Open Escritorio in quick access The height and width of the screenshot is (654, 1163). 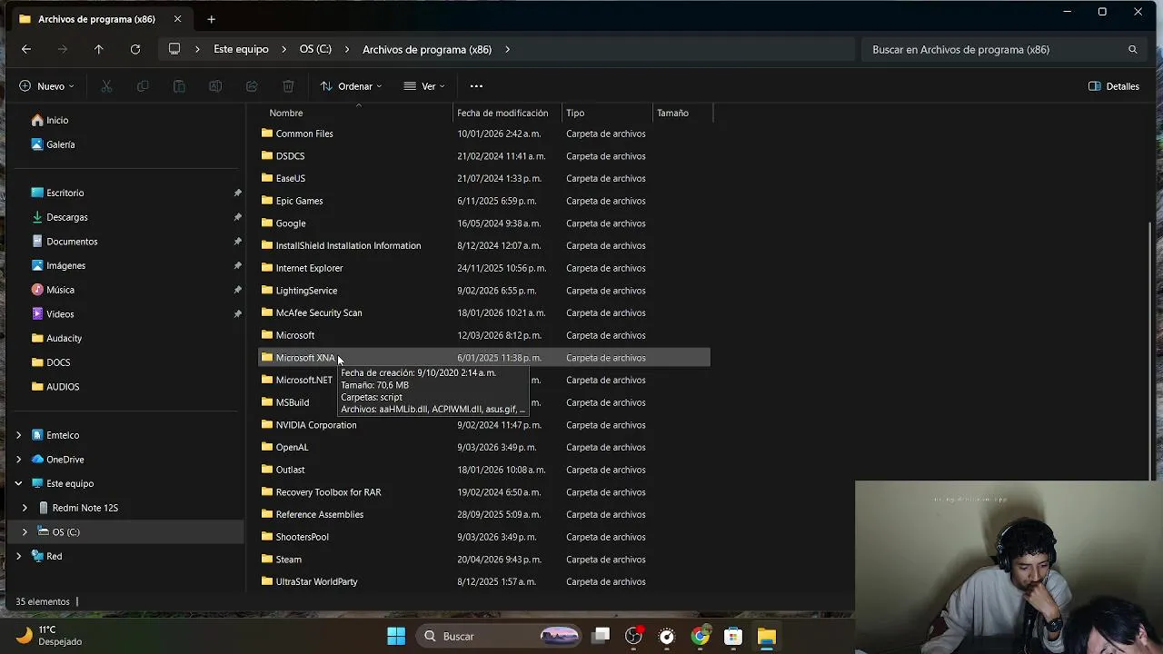coord(65,193)
